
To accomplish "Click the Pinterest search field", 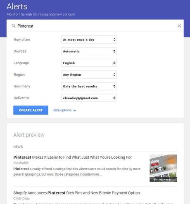I will [95, 26].
